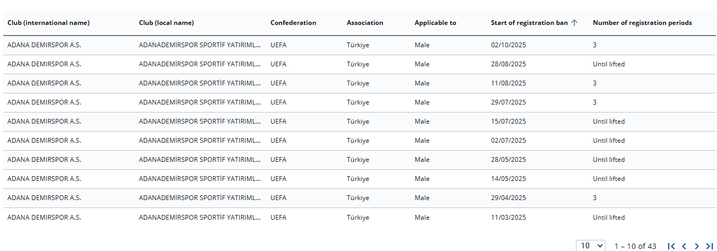This screenshot has width=717, height=251.
Task: Sort by Club (international name) column header
Action: [x=48, y=23]
